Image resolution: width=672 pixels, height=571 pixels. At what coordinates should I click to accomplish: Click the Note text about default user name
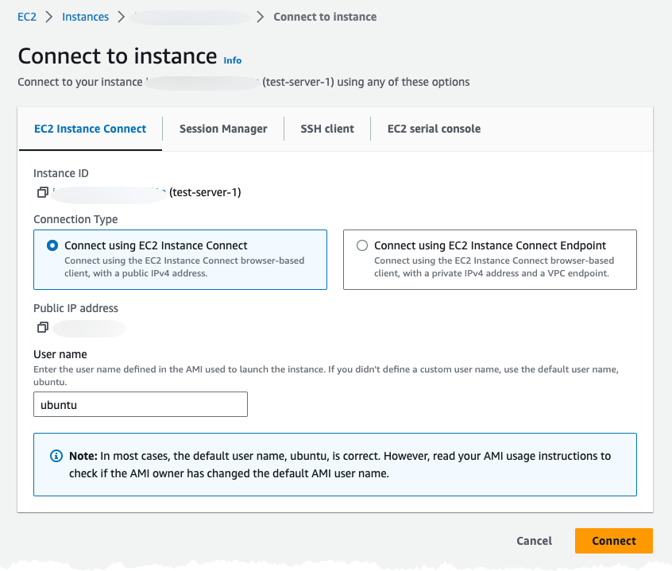coord(340,465)
